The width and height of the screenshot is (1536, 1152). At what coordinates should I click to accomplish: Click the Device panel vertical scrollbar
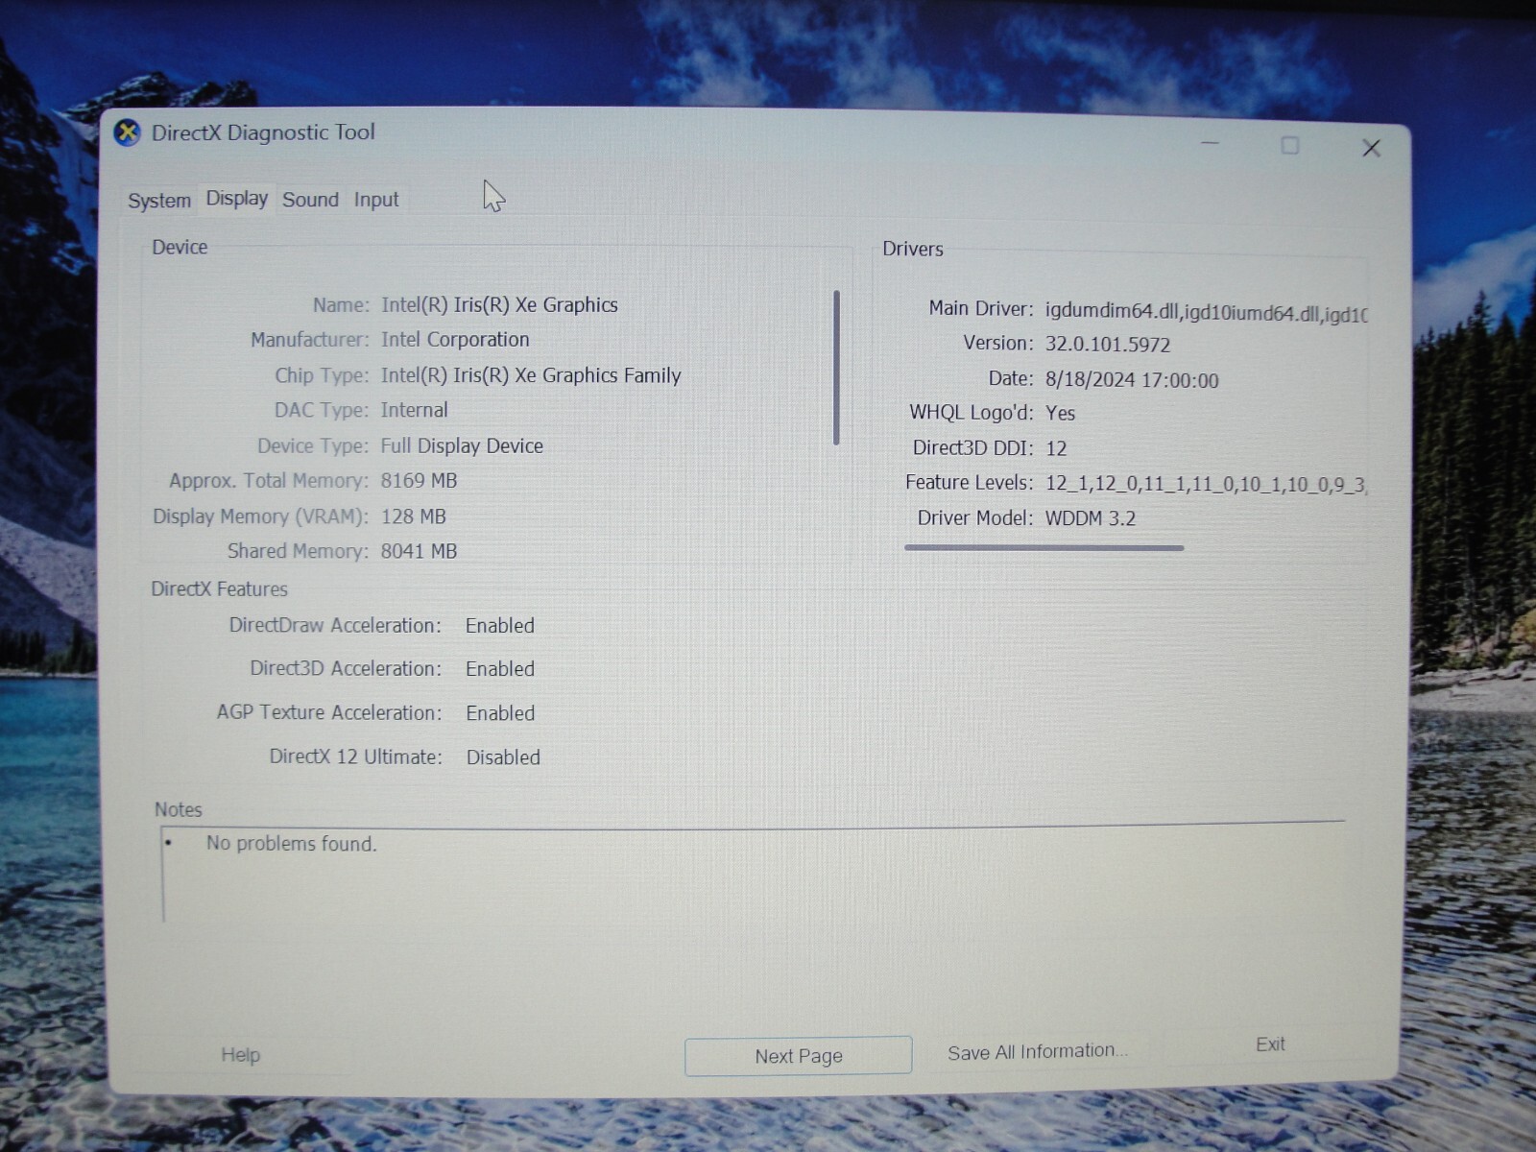836,368
